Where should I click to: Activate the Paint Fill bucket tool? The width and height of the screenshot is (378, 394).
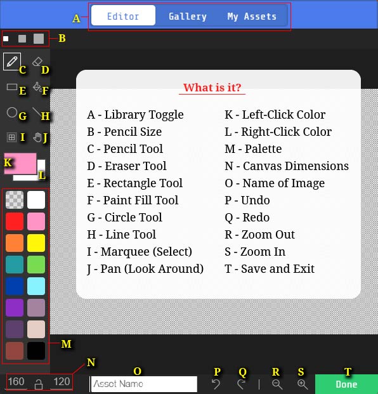[x=37, y=87]
